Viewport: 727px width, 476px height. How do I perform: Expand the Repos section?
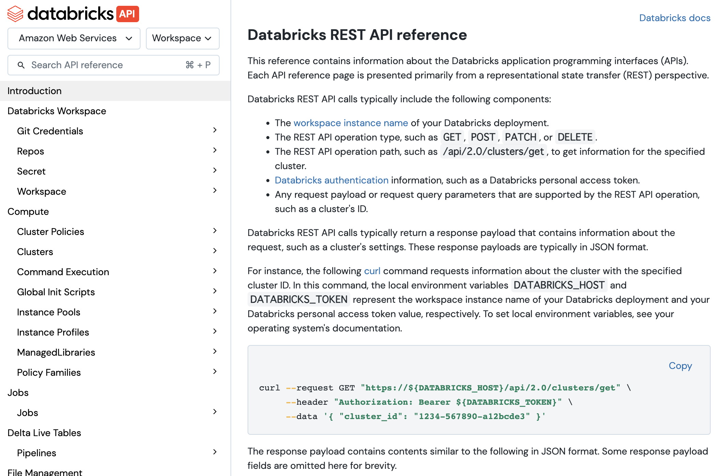coord(215,150)
